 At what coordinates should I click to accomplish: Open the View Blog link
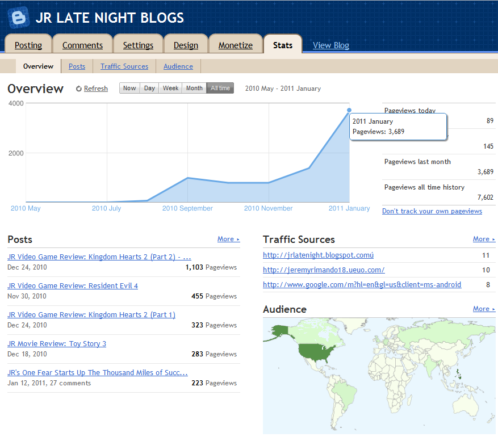[330, 45]
